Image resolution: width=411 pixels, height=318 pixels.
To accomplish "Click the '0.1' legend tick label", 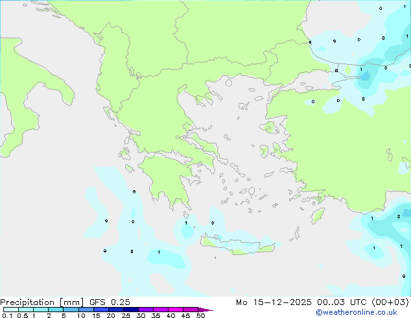I will (7, 315).
